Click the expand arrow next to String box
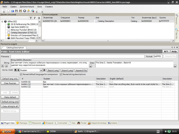The width and height of the screenshot is (179, 134). coord(91,66)
